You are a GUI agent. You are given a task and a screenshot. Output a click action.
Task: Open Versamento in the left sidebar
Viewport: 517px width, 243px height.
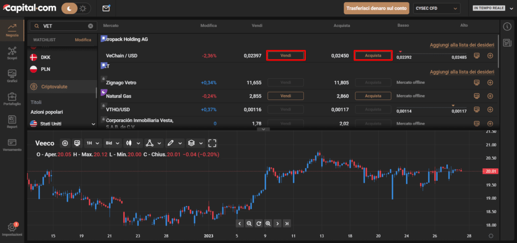[x=12, y=145]
